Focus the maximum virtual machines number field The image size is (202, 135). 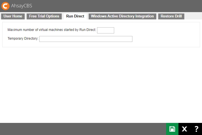tap(105, 30)
